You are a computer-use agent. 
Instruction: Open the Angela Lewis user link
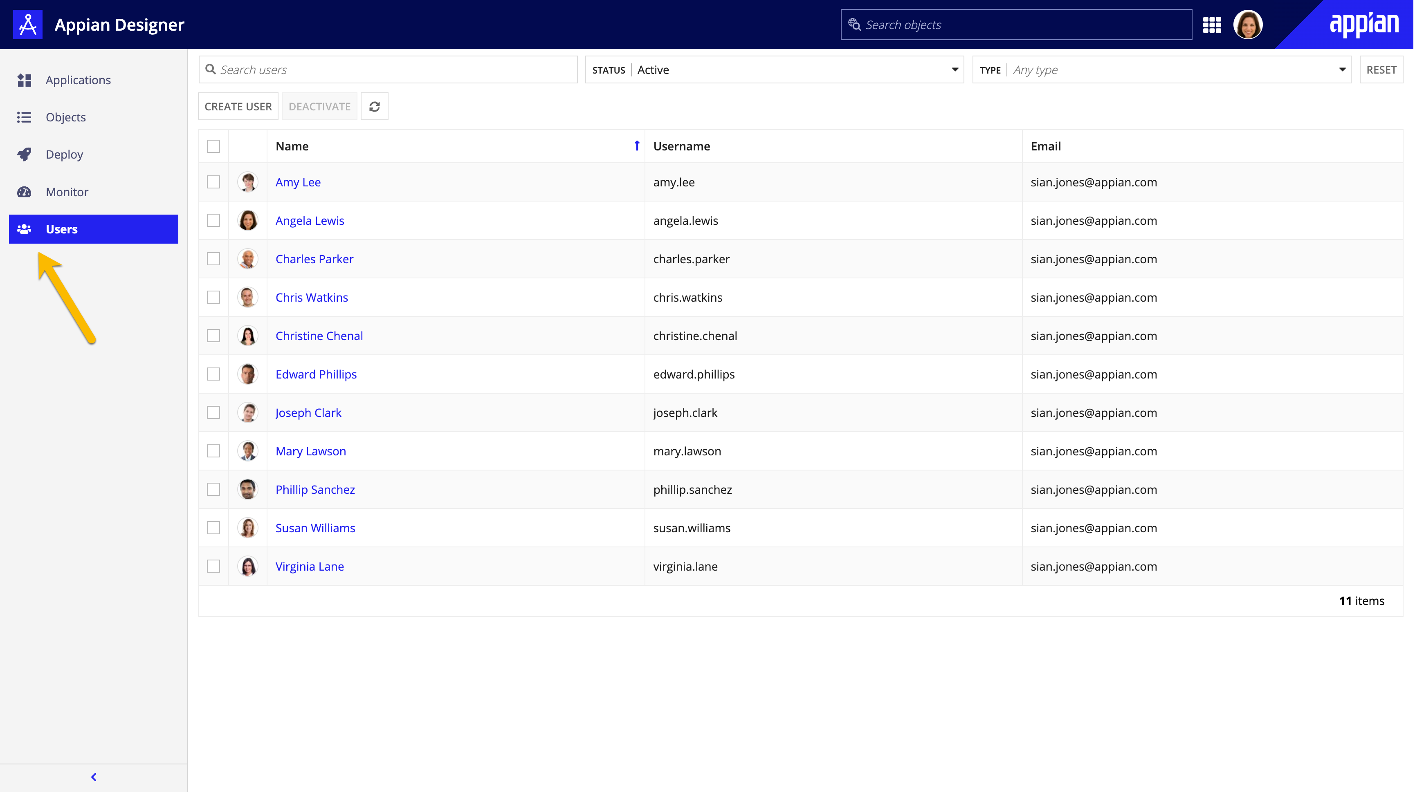pos(310,220)
